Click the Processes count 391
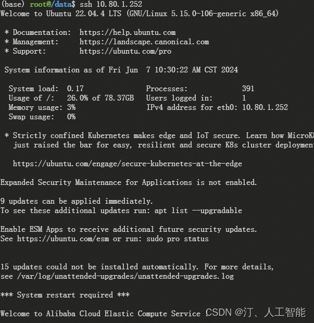The width and height of the screenshot is (314, 323). (x=248, y=89)
